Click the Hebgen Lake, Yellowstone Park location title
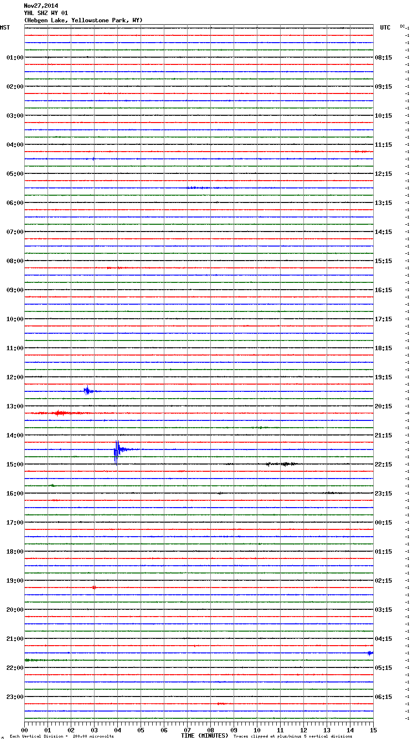 point(83,20)
